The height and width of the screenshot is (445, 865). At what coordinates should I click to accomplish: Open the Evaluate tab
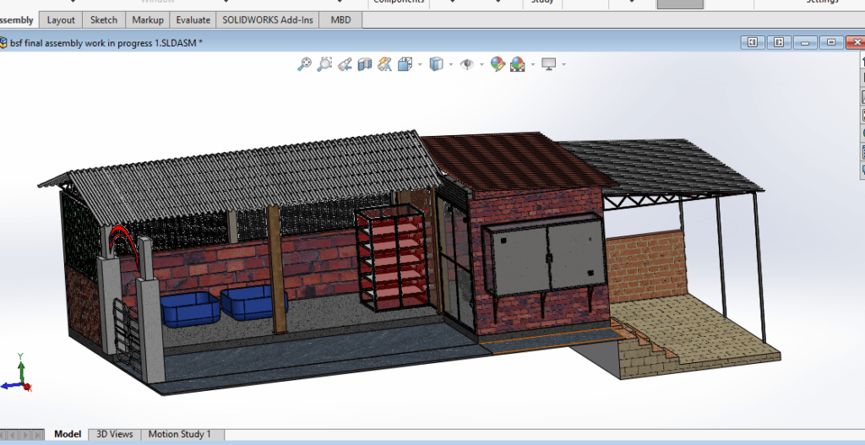coord(193,20)
